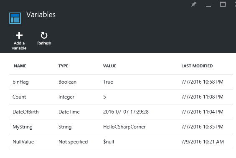Select the NullValue variable row
The image size is (236, 158).
[121, 142]
